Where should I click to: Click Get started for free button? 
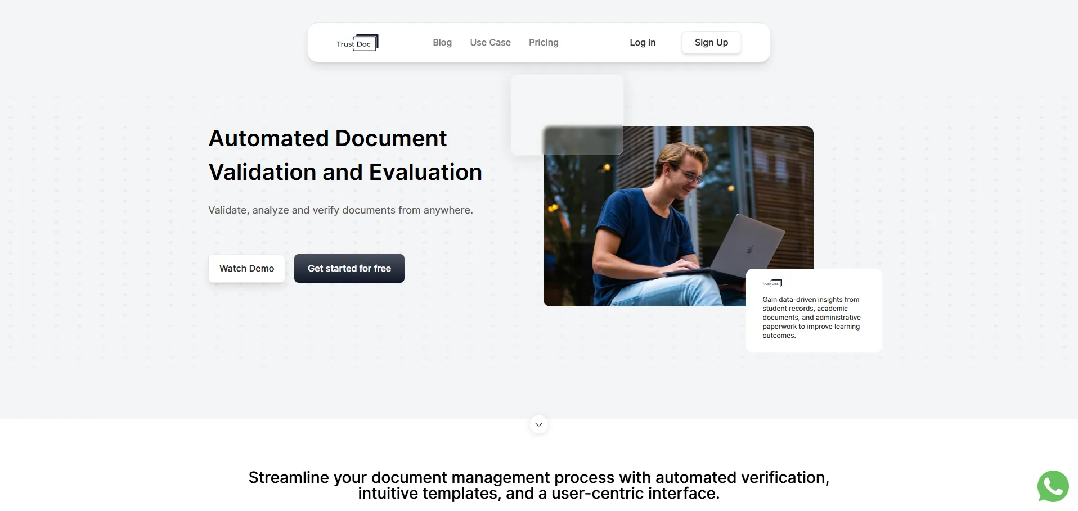(349, 269)
